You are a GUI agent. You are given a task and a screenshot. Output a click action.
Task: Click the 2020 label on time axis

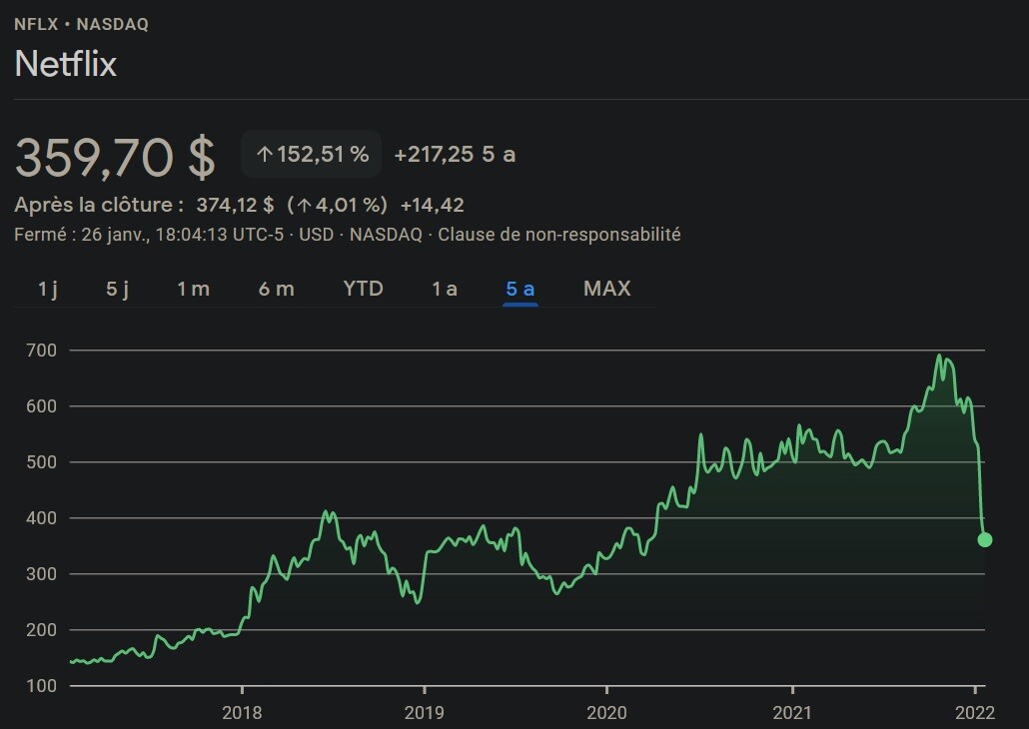pos(607,714)
